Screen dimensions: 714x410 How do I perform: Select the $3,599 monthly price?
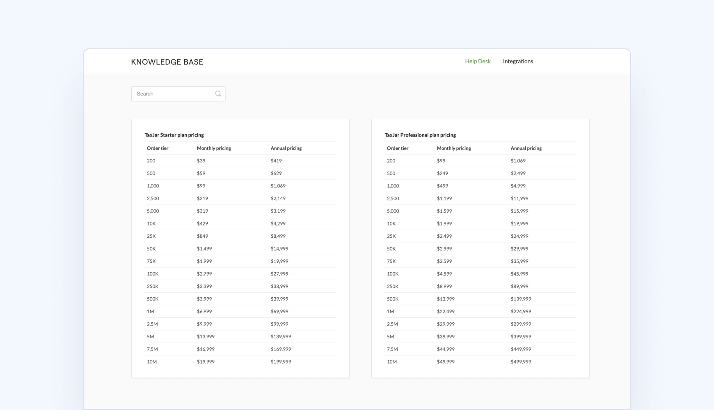coord(444,262)
